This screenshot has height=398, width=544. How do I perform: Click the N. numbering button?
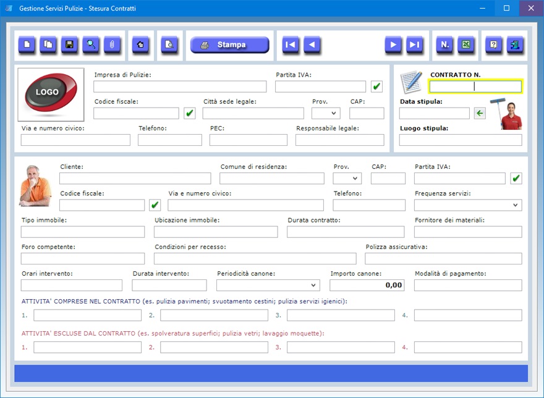click(444, 45)
